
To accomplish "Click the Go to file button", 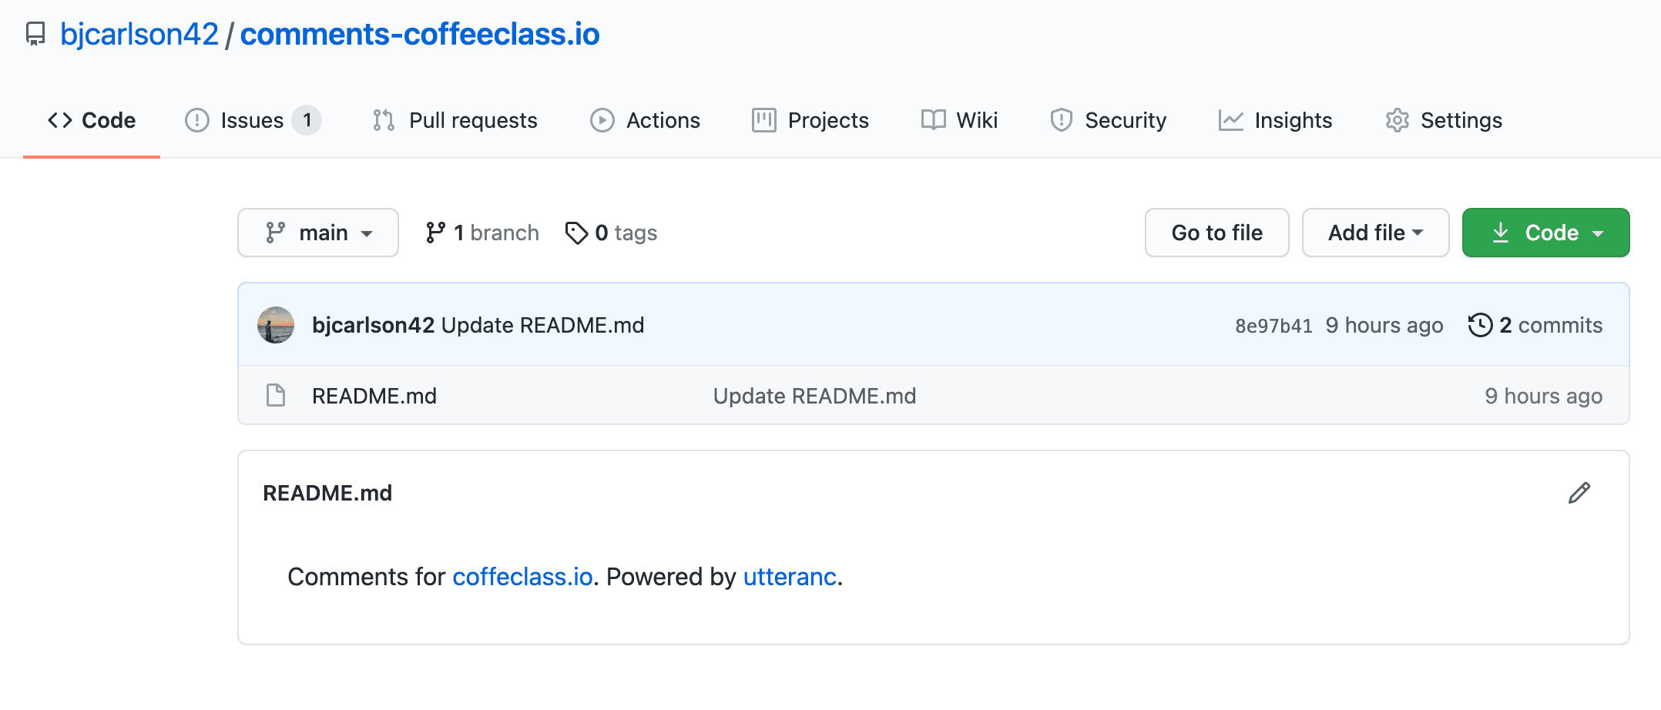I will tap(1216, 232).
